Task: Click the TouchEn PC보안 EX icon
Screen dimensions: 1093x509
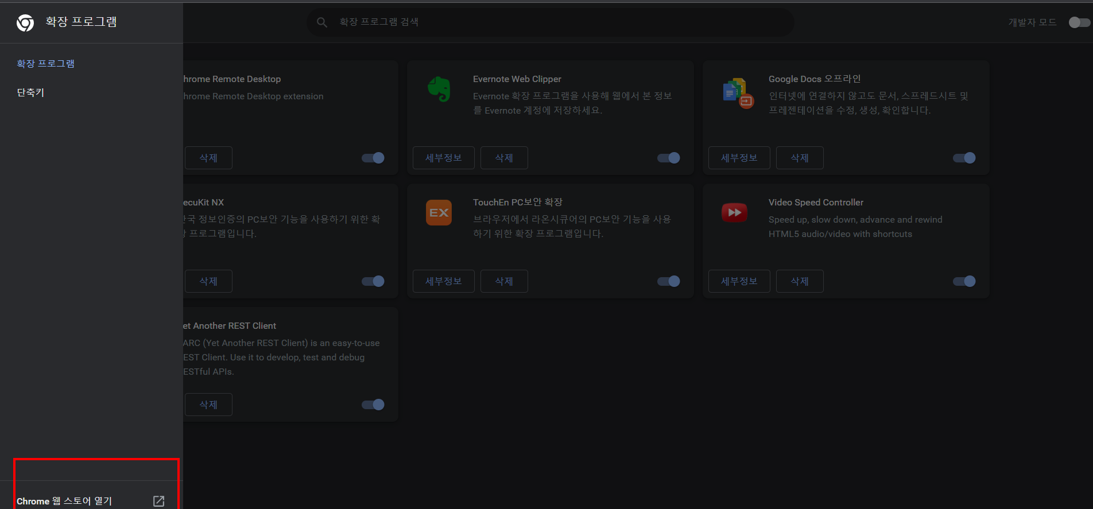Action: (439, 213)
